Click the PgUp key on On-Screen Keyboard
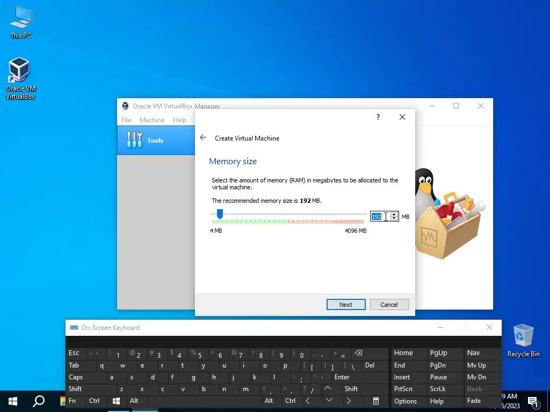The image size is (550, 412). pos(444,353)
